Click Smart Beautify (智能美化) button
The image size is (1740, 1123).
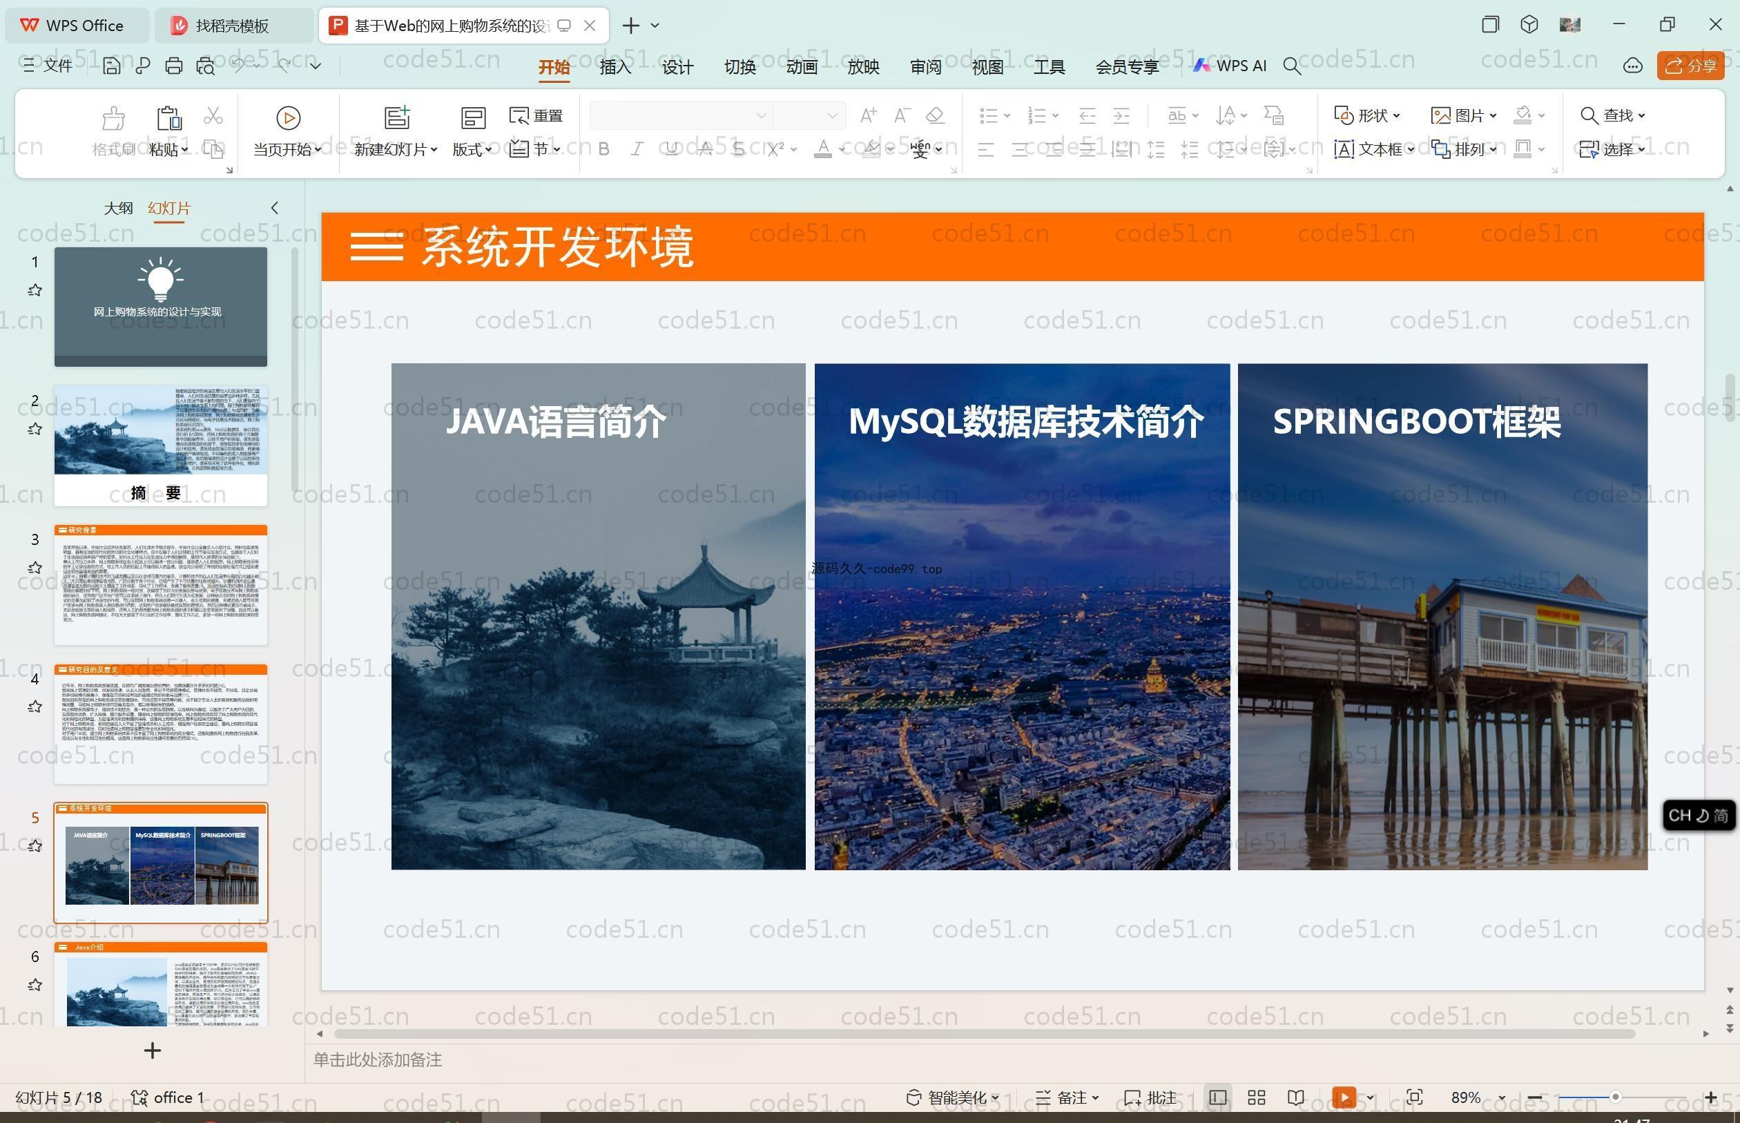(x=952, y=1097)
